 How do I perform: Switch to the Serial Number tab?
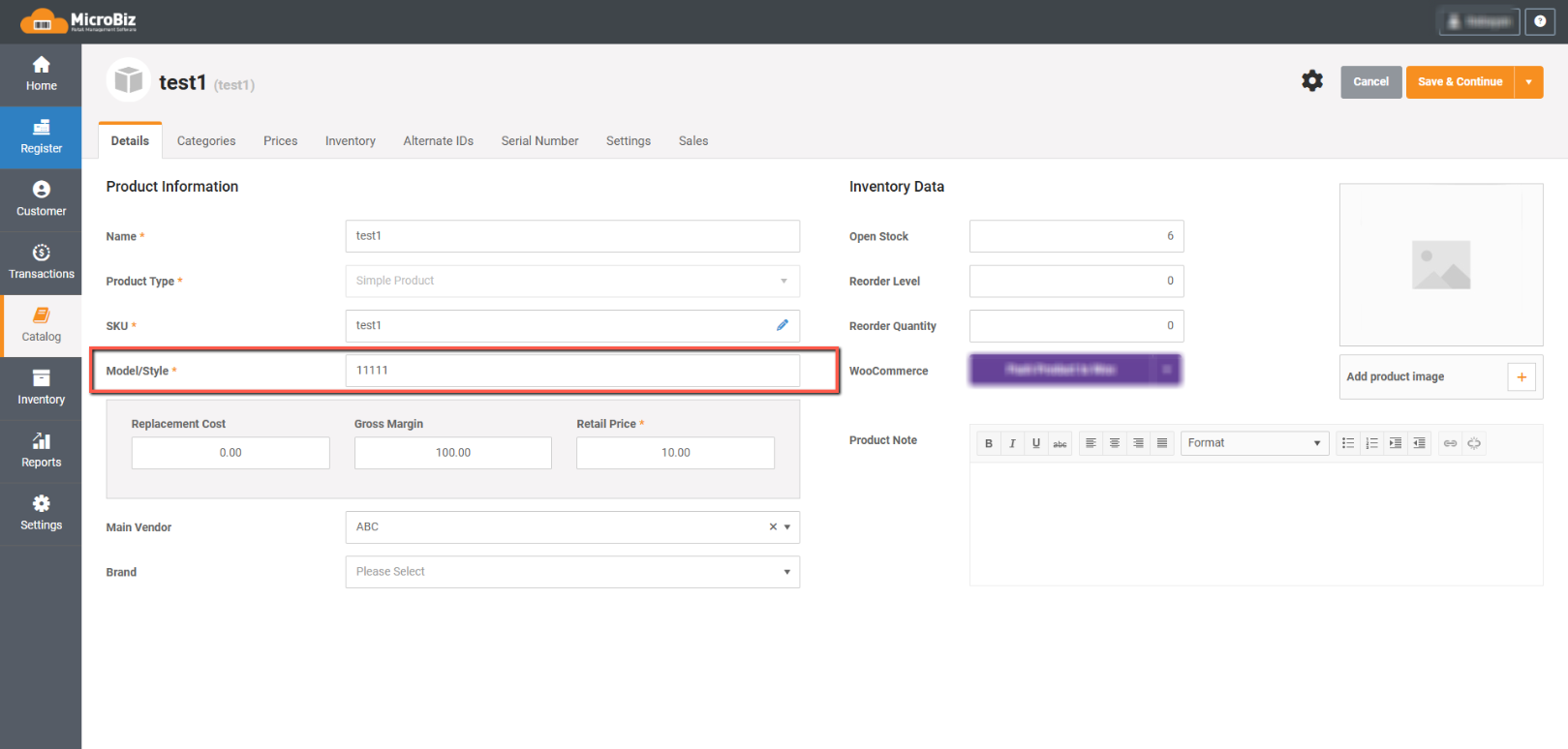(540, 141)
